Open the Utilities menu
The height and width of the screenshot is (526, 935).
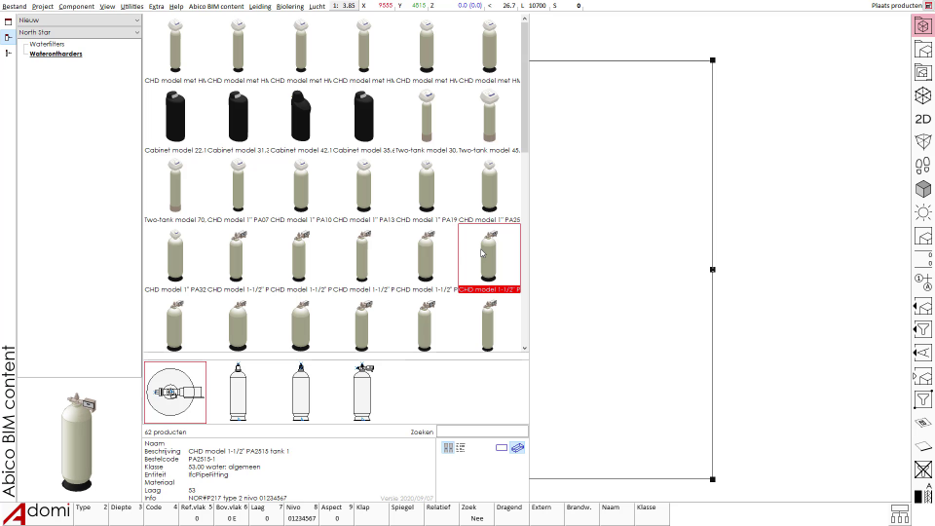[131, 6]
